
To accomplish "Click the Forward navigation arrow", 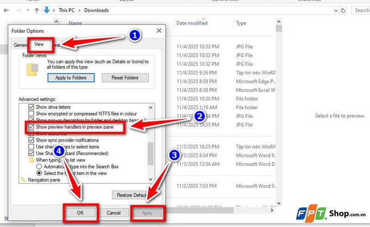I will (18, 10).
